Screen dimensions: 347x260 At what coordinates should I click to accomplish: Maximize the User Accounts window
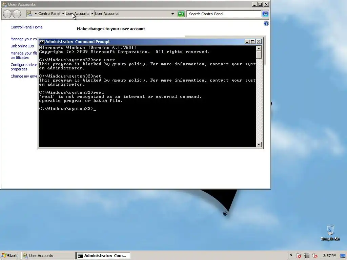[x=260, y=4]
